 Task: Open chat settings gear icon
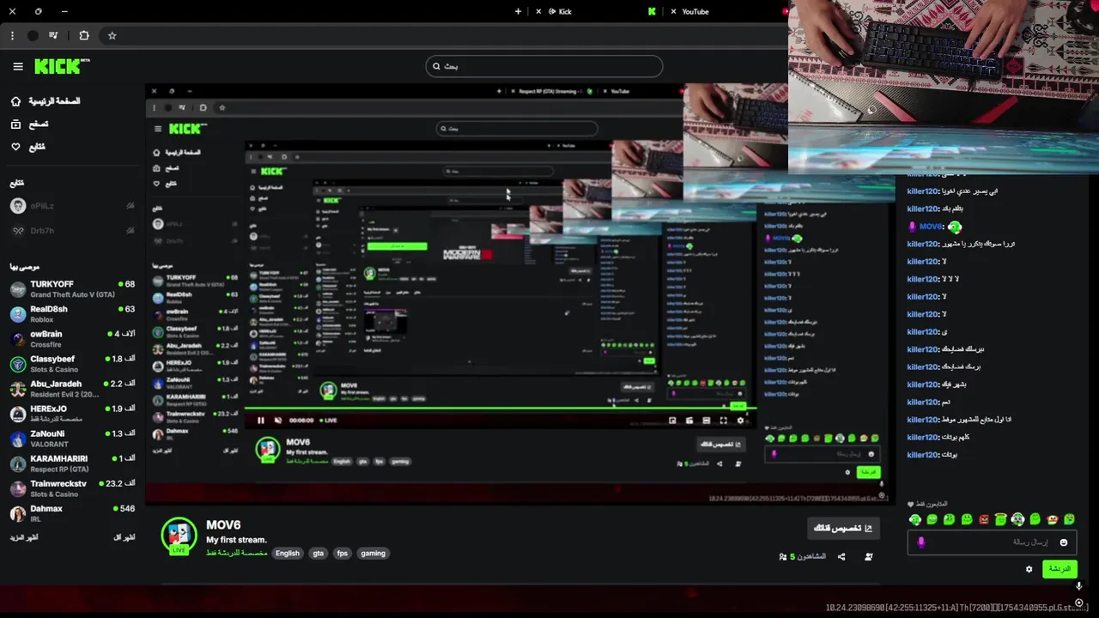(x=1029, y=569)
